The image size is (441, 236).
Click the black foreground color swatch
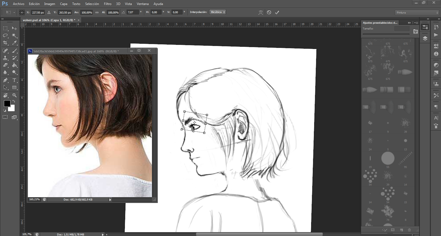(x=7, y=104)
